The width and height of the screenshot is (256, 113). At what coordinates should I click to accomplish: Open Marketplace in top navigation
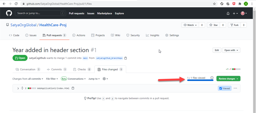point(105,13)
